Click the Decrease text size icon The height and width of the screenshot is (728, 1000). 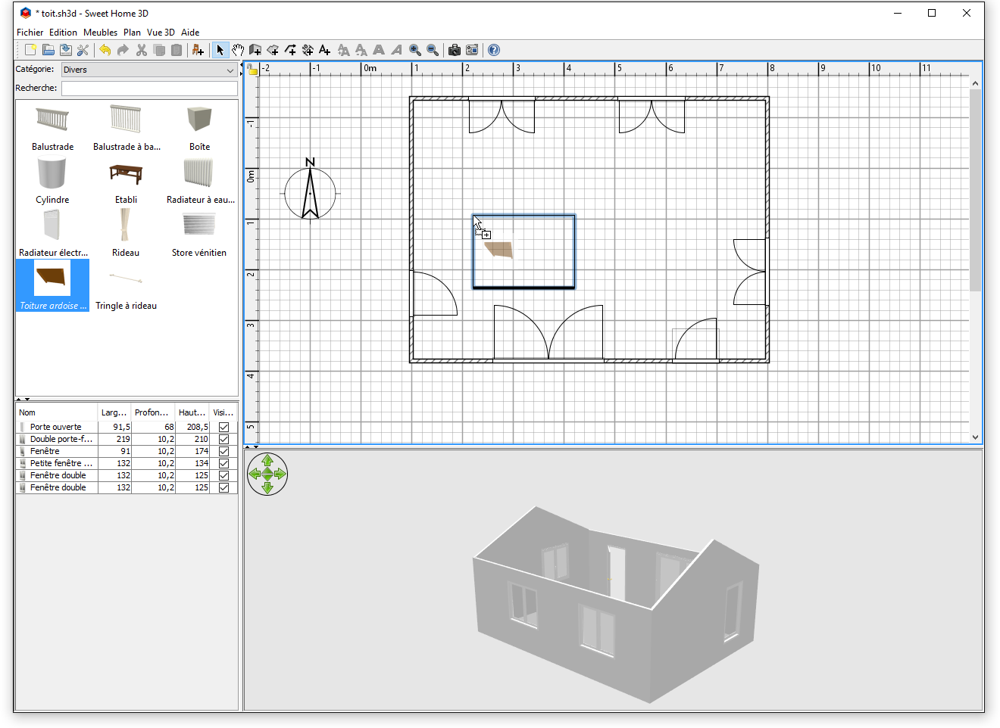tap(361, 50)
